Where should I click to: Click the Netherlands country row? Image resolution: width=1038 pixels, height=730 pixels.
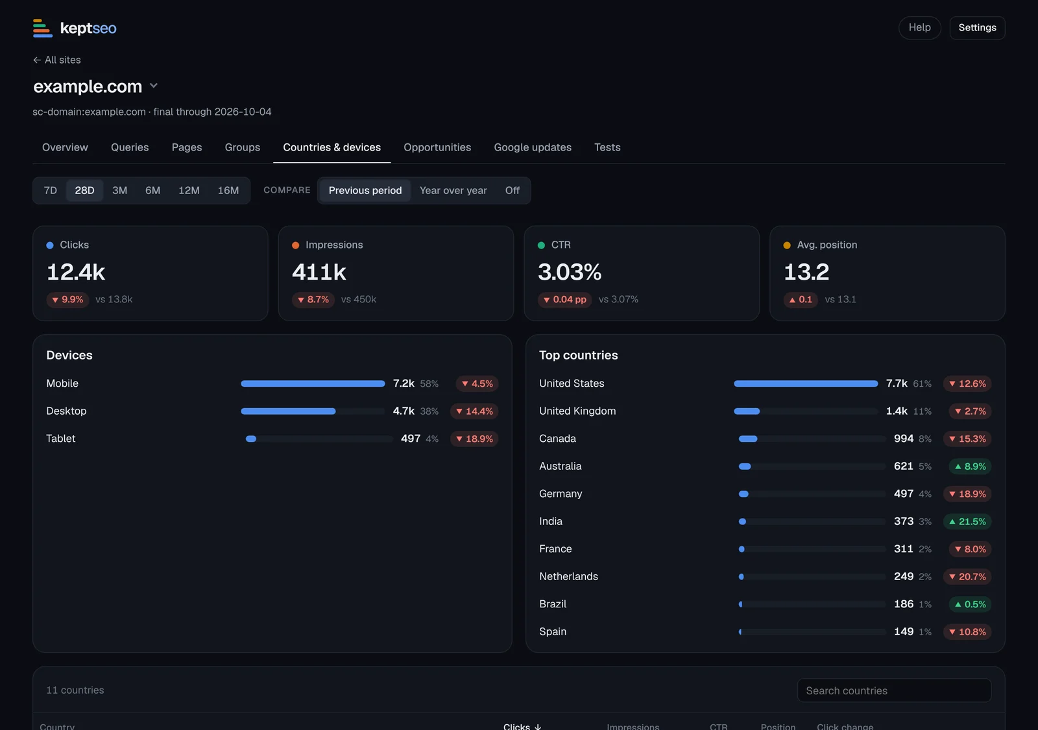click(x=766, y=576)
